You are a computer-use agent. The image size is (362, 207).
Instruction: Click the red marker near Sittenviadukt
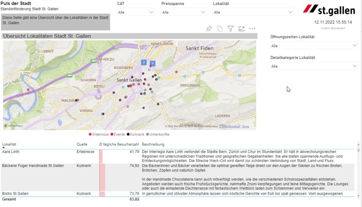pos(28,89)
